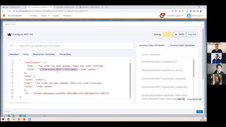The image size is (226, 127).
Task: Switch to Dashboard browser tab
Action: click(x=91, y=7)
